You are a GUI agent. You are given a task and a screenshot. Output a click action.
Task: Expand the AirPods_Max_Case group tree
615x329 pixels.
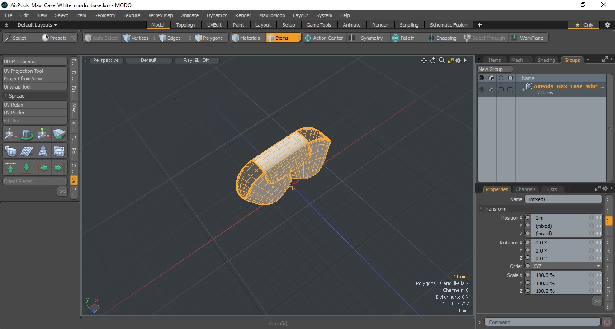(523, 89)
